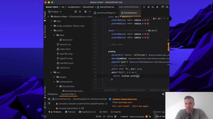
Task: Click Run with Coverage icon
Action: (x=153, y=7)
